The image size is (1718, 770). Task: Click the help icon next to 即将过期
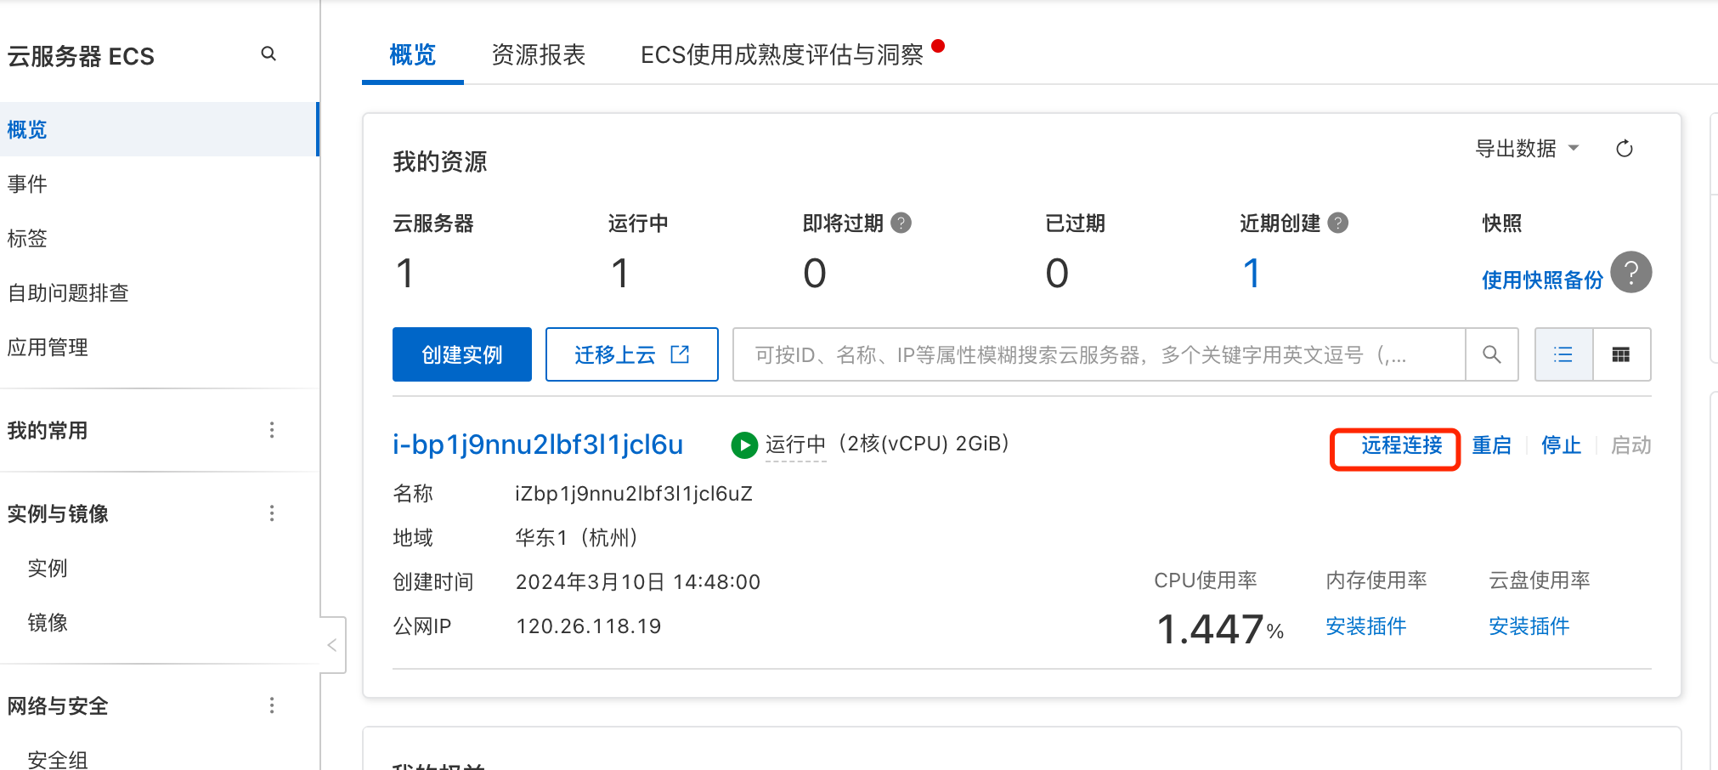[x=901, y=223]
